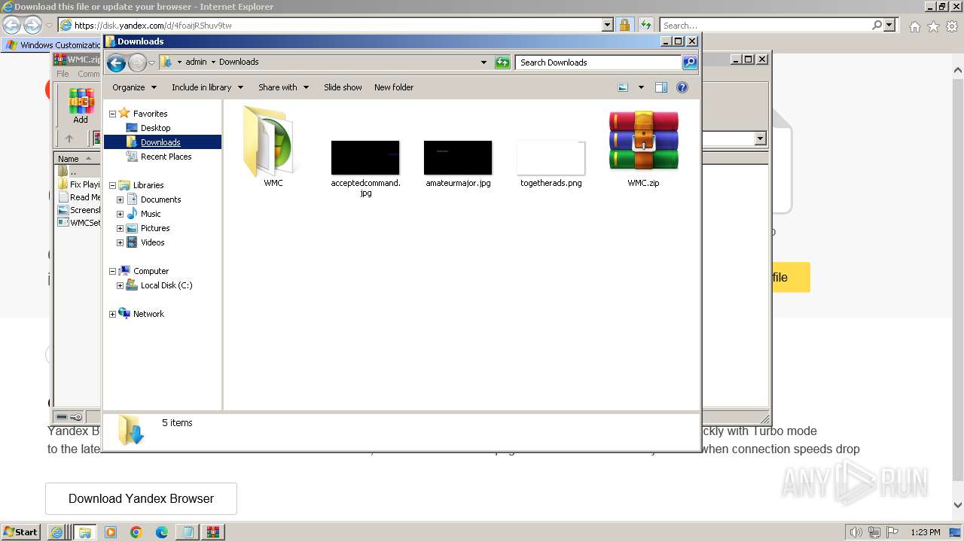Refresh the Downloads folder view

502,62
